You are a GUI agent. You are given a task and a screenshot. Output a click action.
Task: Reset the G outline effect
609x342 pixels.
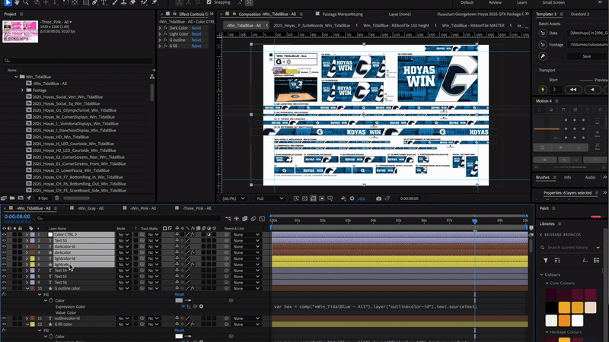click(196, 40)
